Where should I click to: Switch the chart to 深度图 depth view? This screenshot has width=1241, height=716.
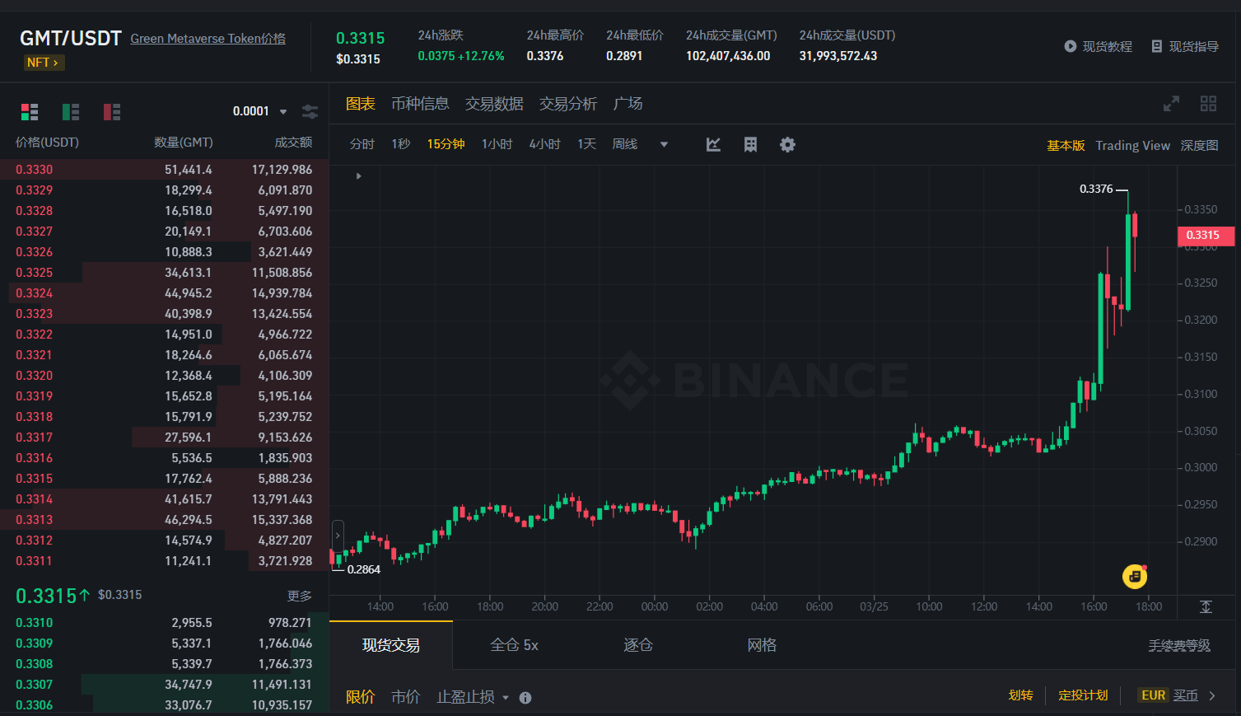point(1199,145)
